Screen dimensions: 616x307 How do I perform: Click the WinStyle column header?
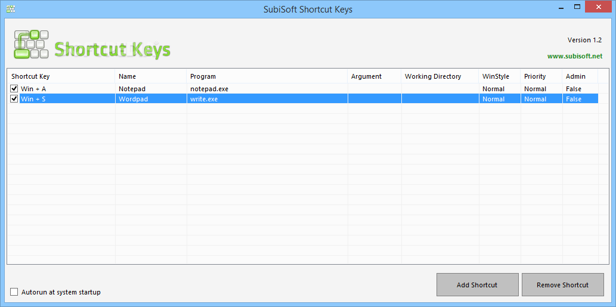click(x=500, y=76)
